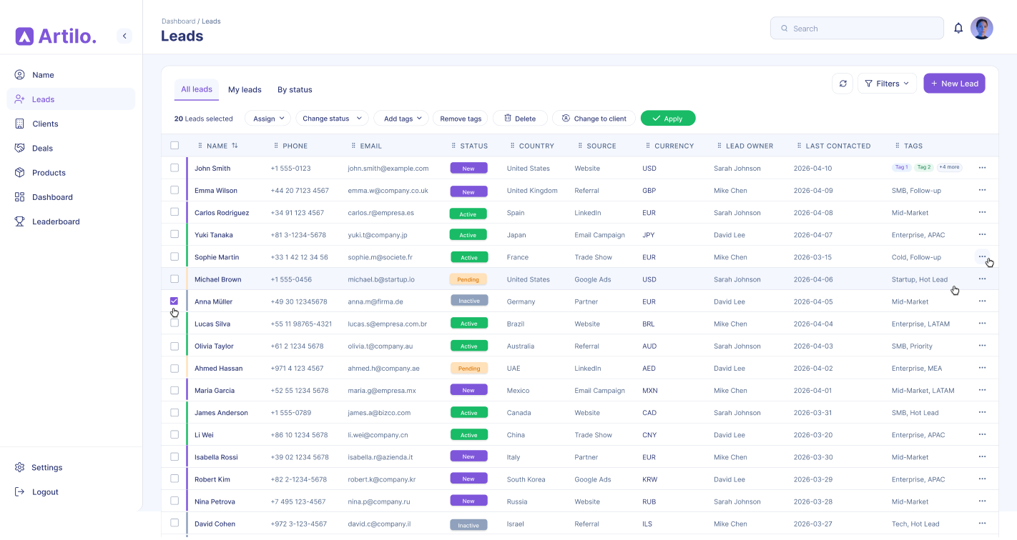Screen dimensions: 1017x540
Task: Switch to the My leads tab
Action: tap(245, 89)
